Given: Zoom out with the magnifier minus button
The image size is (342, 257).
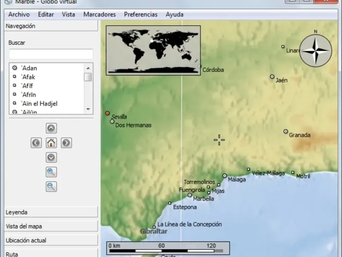Looking at the screenshot, I should 51,187.
